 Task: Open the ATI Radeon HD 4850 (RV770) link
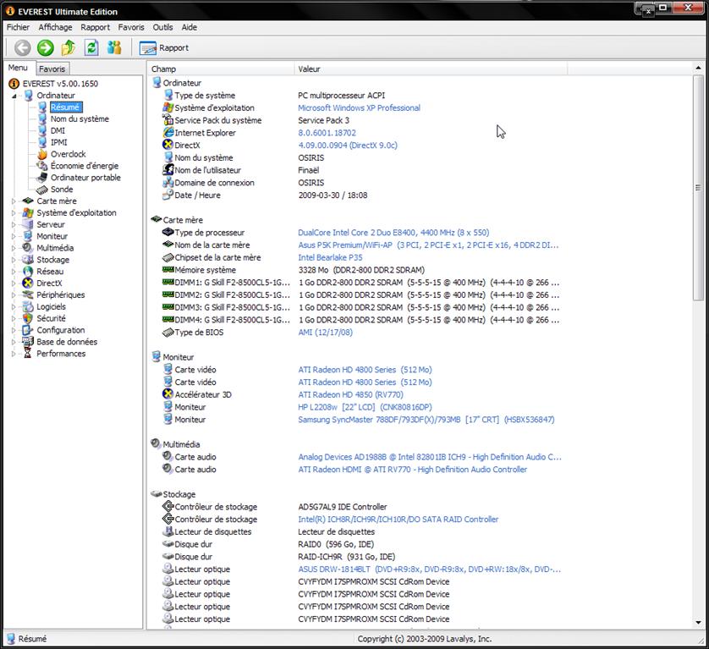click(x=350, y=395)
